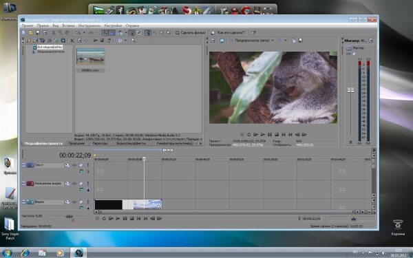Viewport: 413px width, 258px height.
Task: Click the cut scissors toolbar icon
Action: [x=54, y=32]
